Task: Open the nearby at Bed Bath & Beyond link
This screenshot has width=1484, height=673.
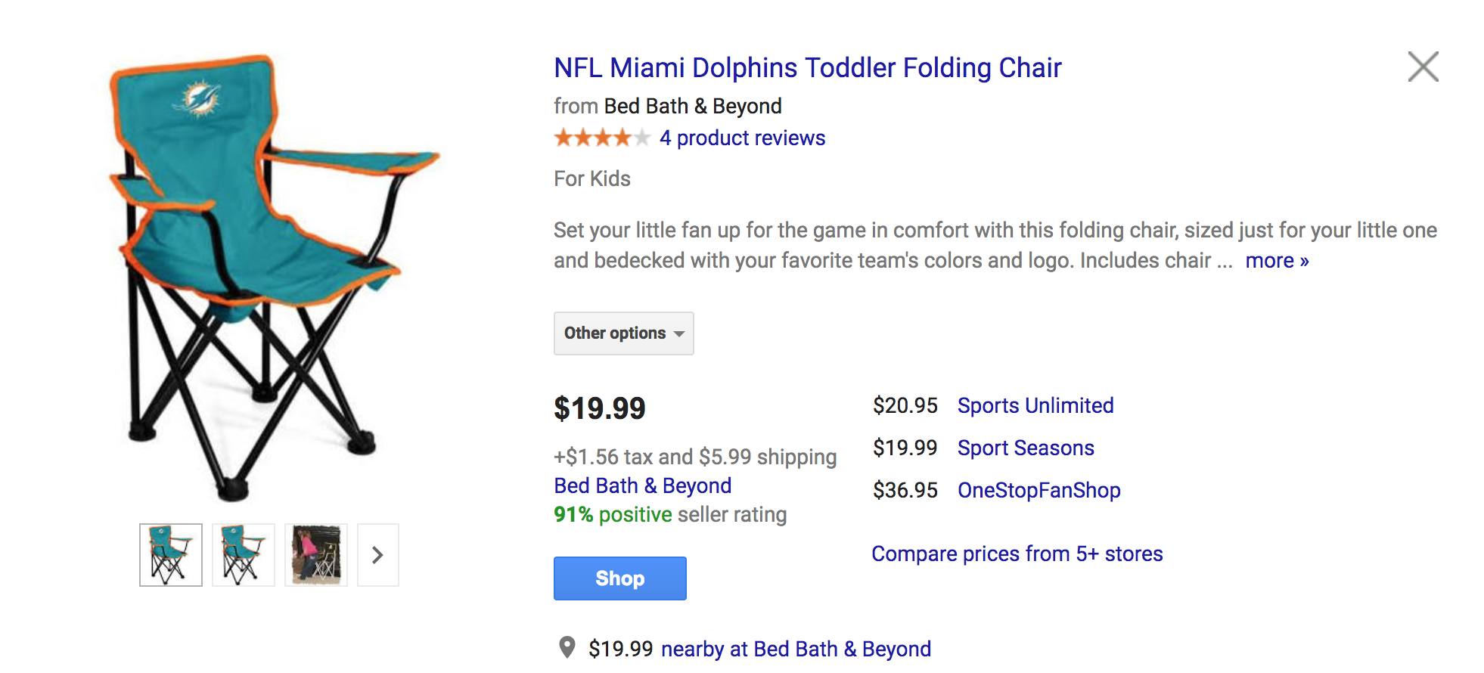Action: click(796, 649)
